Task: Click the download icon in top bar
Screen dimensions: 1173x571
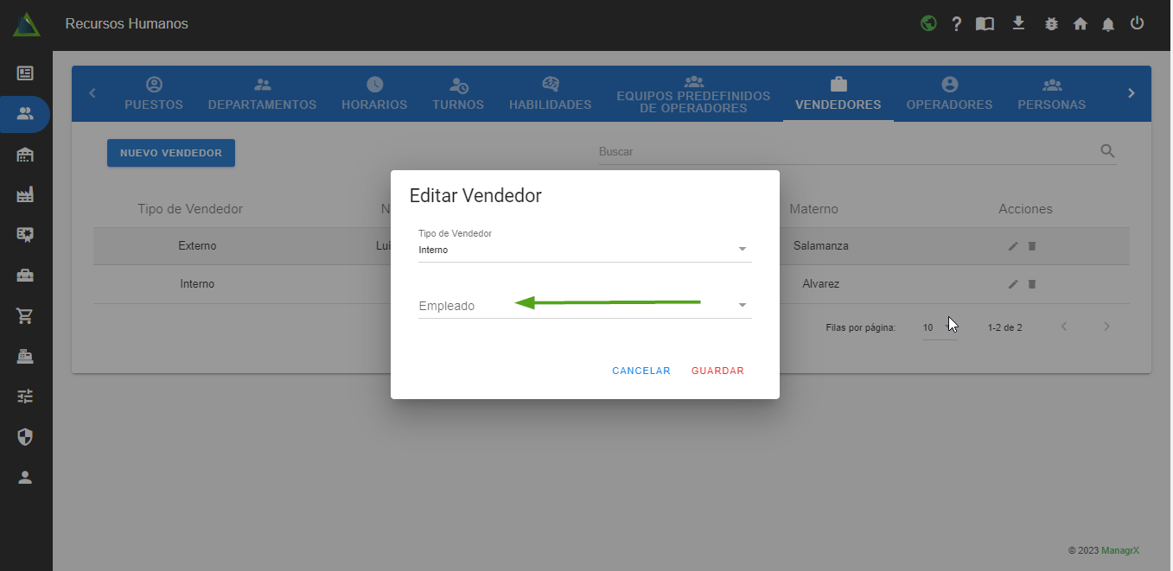Action: [x=1018, y=23]
